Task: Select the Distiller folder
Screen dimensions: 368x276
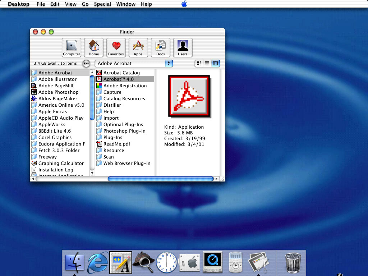Action: click(x=125, y=105)
